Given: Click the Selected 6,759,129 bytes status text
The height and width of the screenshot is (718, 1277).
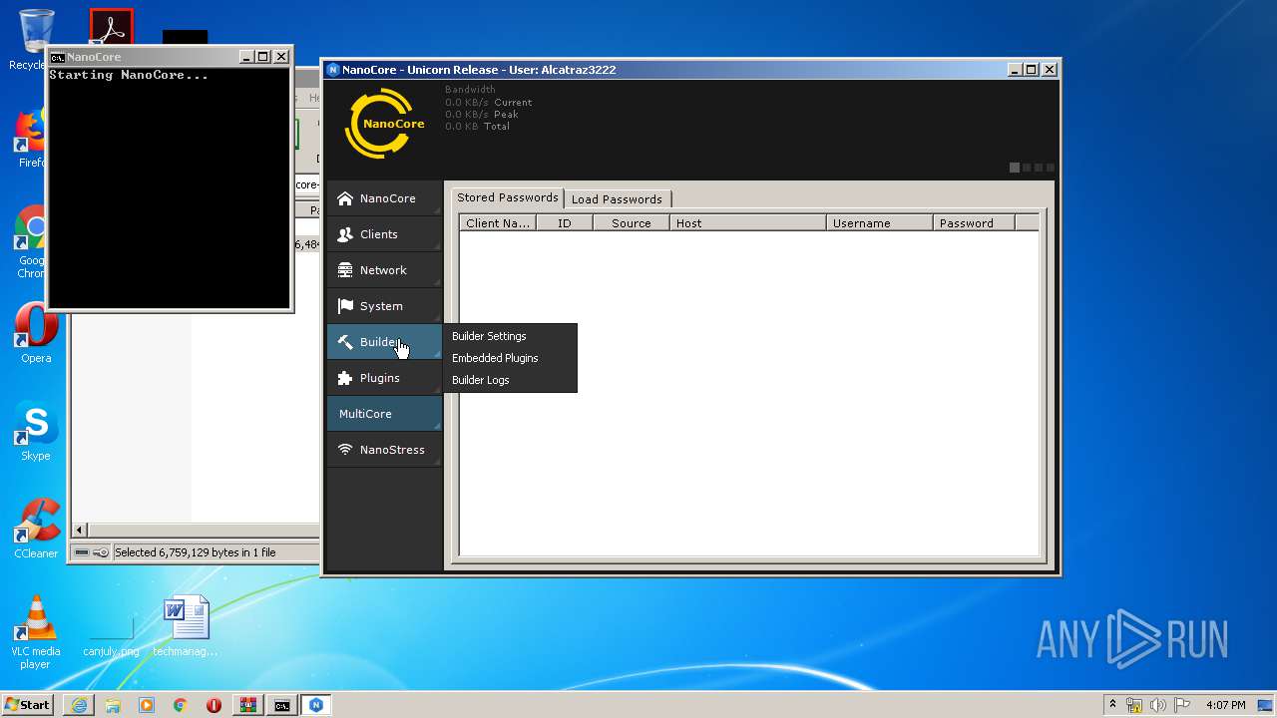Looking at the screenshot, I should (196, 552).
